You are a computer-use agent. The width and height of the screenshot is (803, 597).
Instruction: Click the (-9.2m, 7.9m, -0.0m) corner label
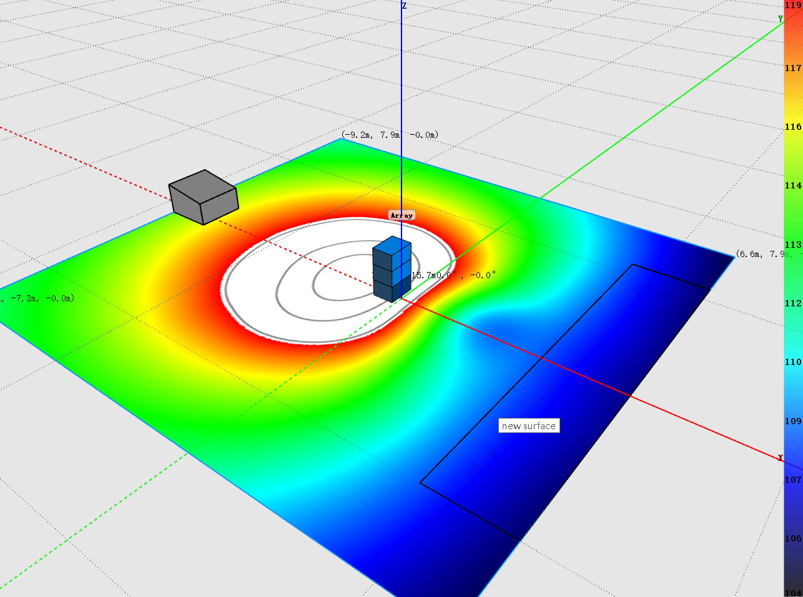tap(390, 135)
